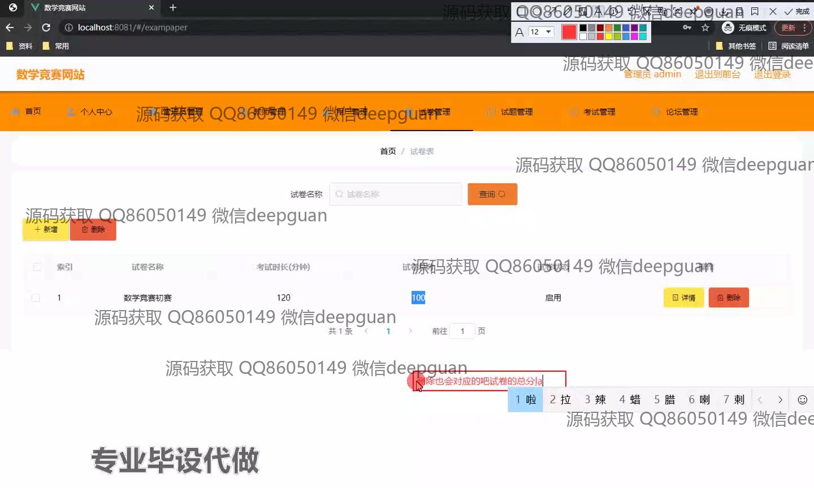The height and width of the screenshot is (488, 814).
Task: Click 首页 in the breadcrumb
Action: click(x=388, y=151)
